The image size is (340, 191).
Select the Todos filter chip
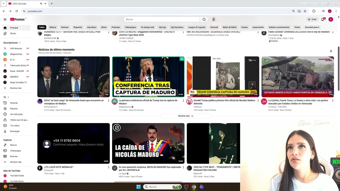click(42, 27)
